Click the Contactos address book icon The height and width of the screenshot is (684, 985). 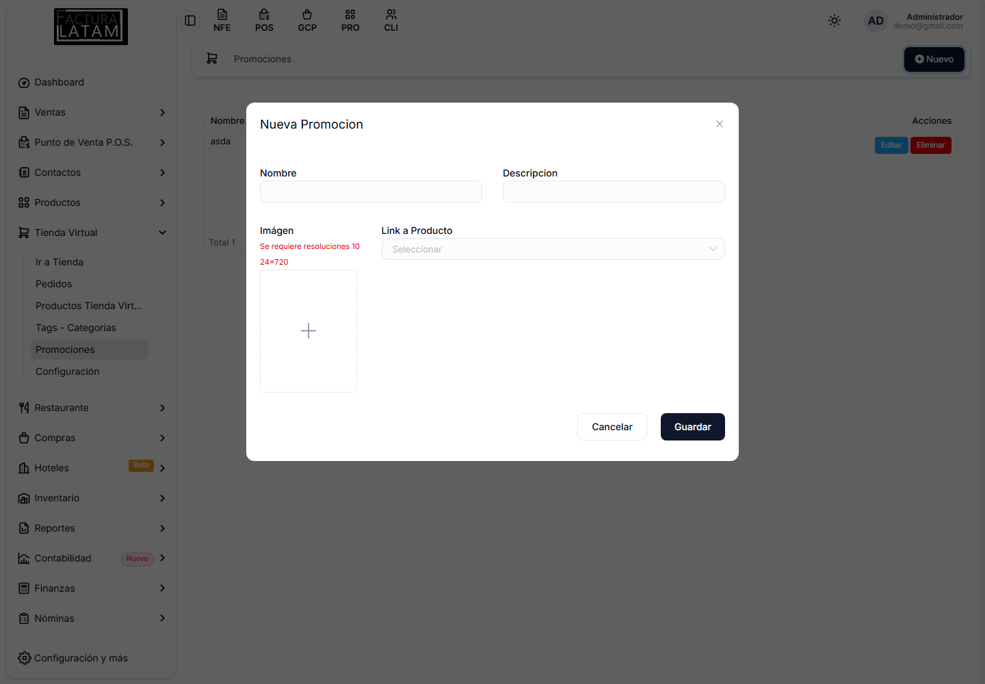(x=24, y=172)
